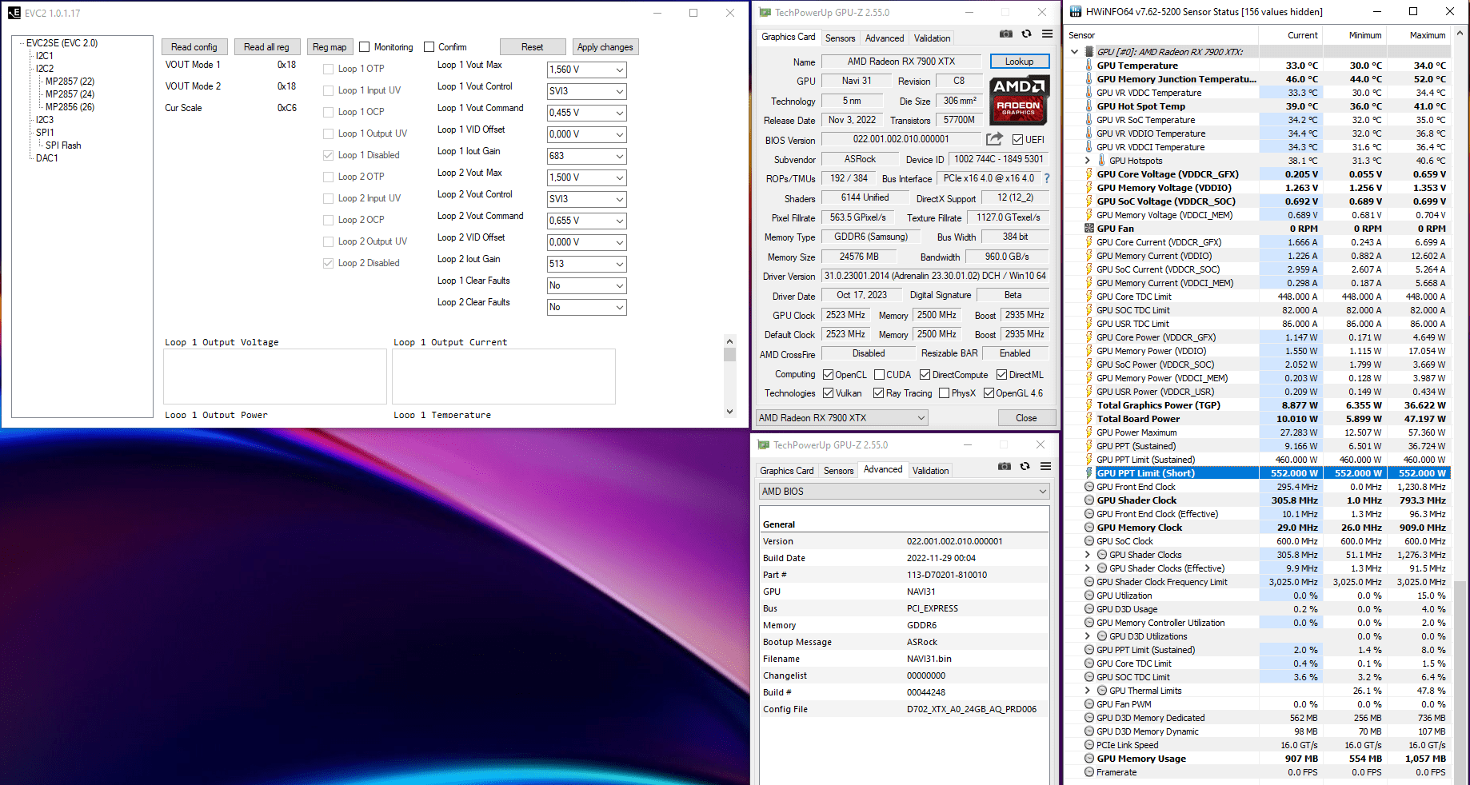Viewport: 1470px width, 785px height.
Task: Switch to Validation tab in lower GPU-Z
Action: pyautogui.click(x=931, y=471)
